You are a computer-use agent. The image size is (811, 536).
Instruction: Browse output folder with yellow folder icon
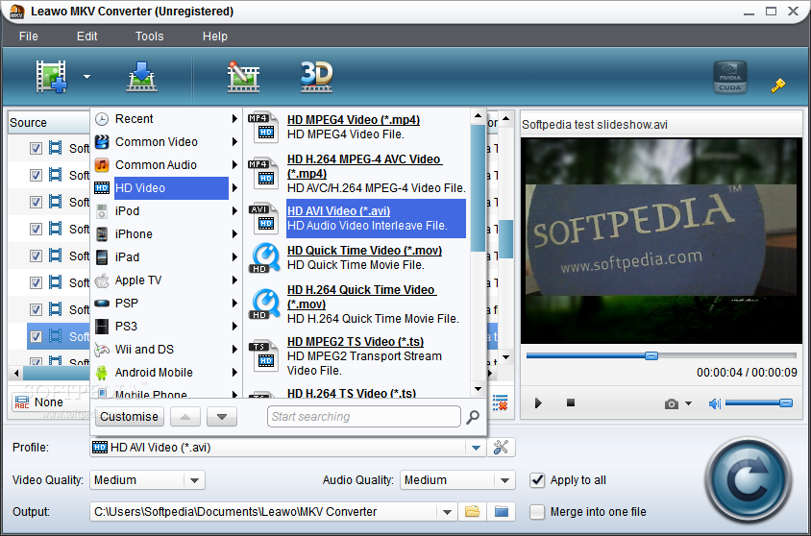(472, 512)
